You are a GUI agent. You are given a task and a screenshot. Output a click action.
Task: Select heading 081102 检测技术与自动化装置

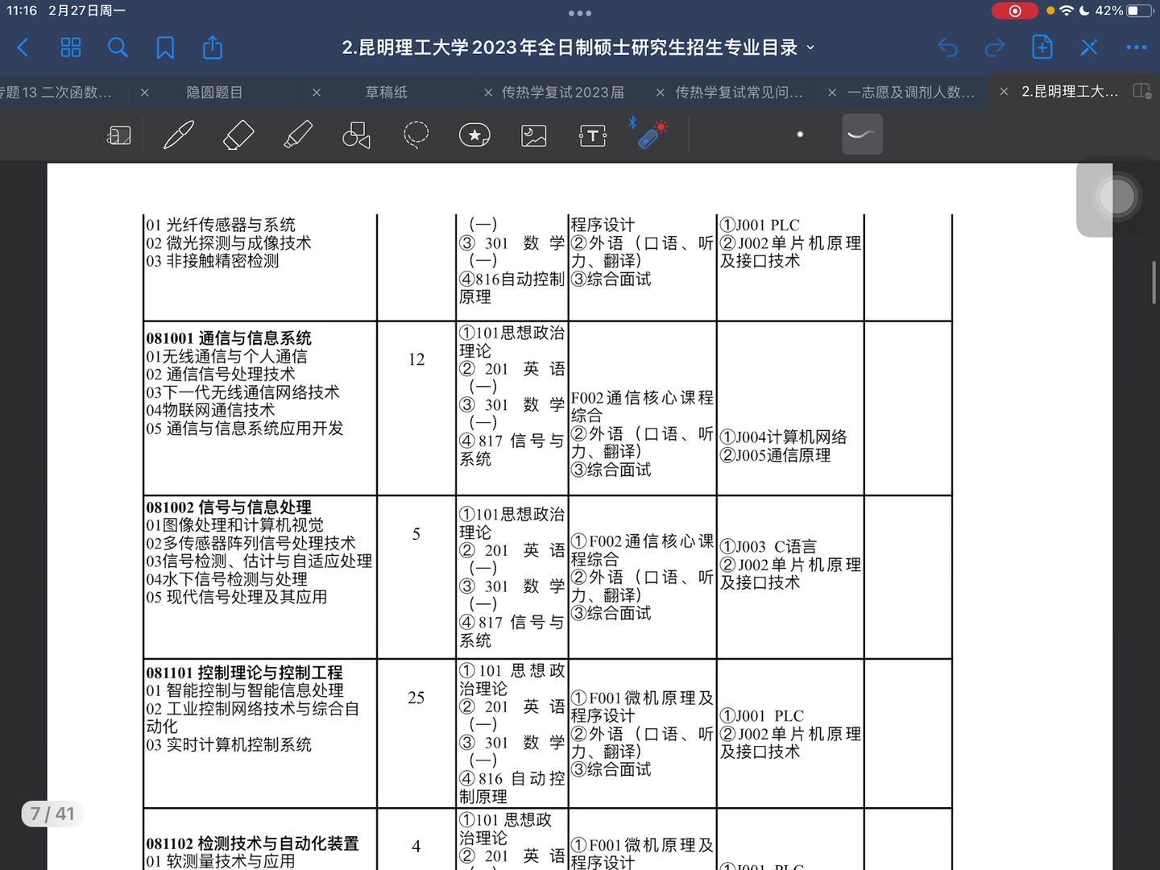(252, 843)
